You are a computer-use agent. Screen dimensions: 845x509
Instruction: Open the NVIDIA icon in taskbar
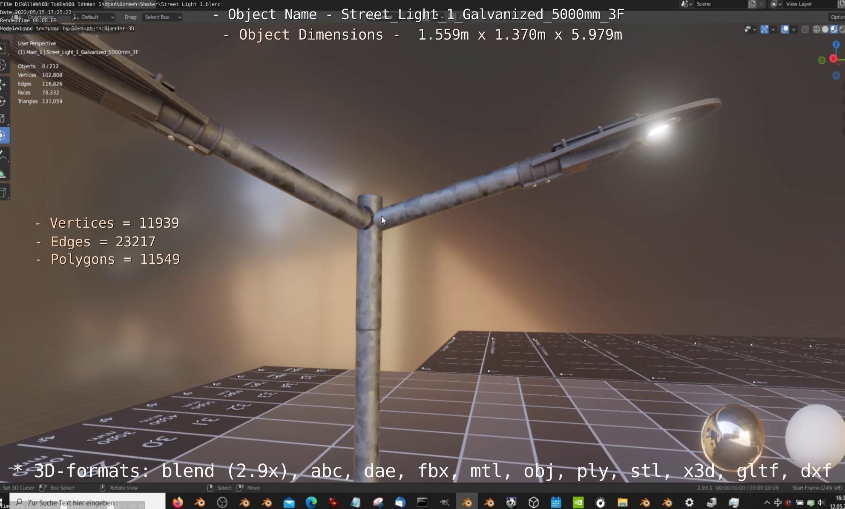point(578,503)
